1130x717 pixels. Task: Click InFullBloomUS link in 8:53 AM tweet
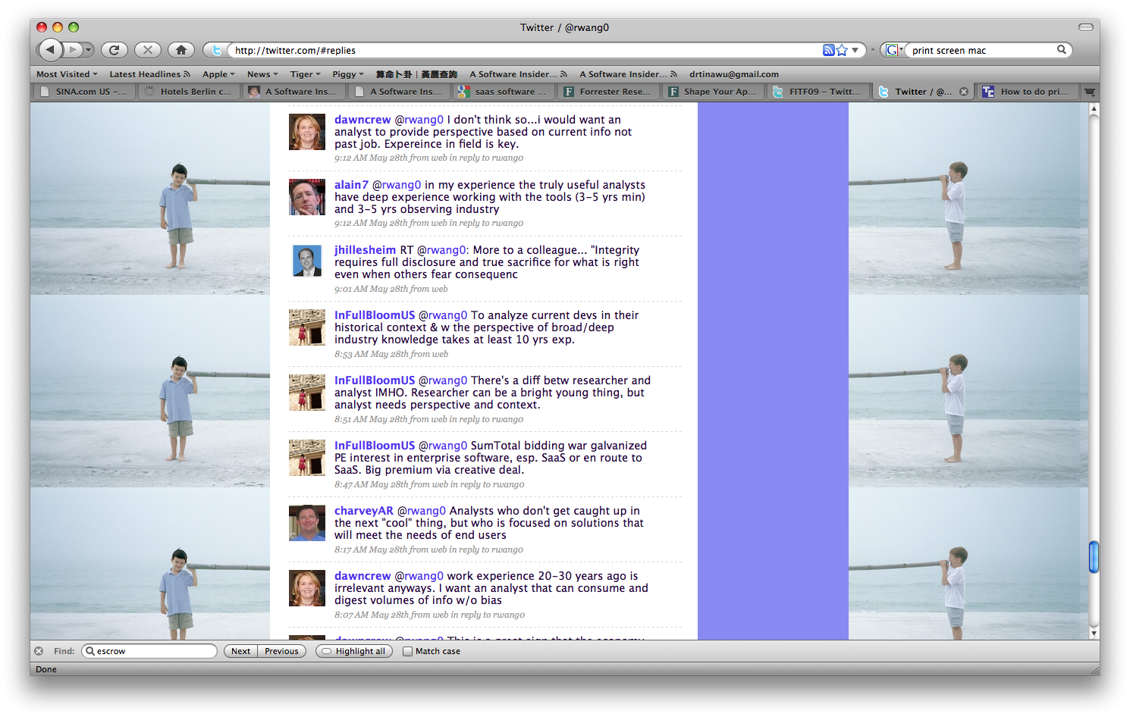(375, 315)
